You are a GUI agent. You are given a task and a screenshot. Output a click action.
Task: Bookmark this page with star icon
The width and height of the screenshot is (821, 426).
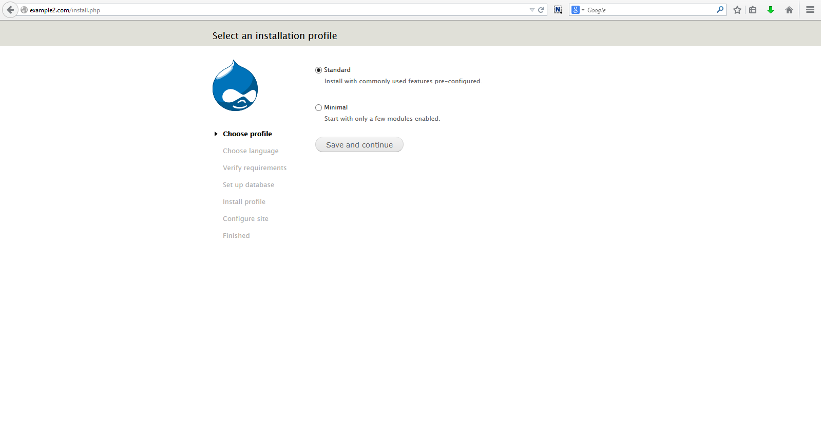(737, 10)
